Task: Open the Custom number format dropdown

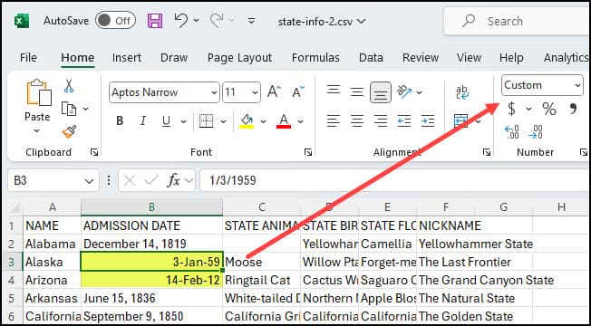Action: [x=542, y=85]
